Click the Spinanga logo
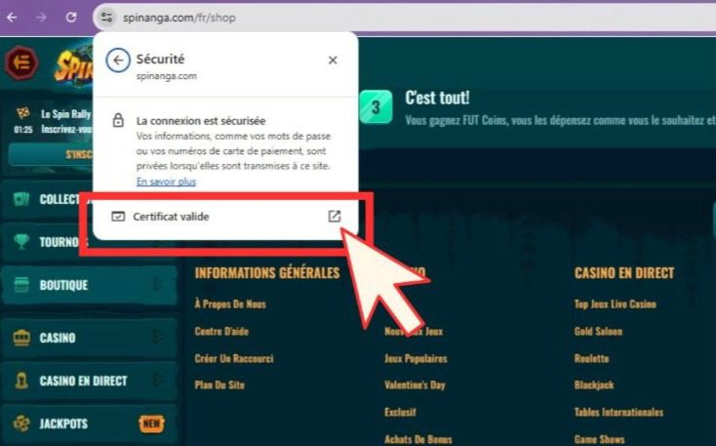Screen dimensions: 716x446 (74, 64)
